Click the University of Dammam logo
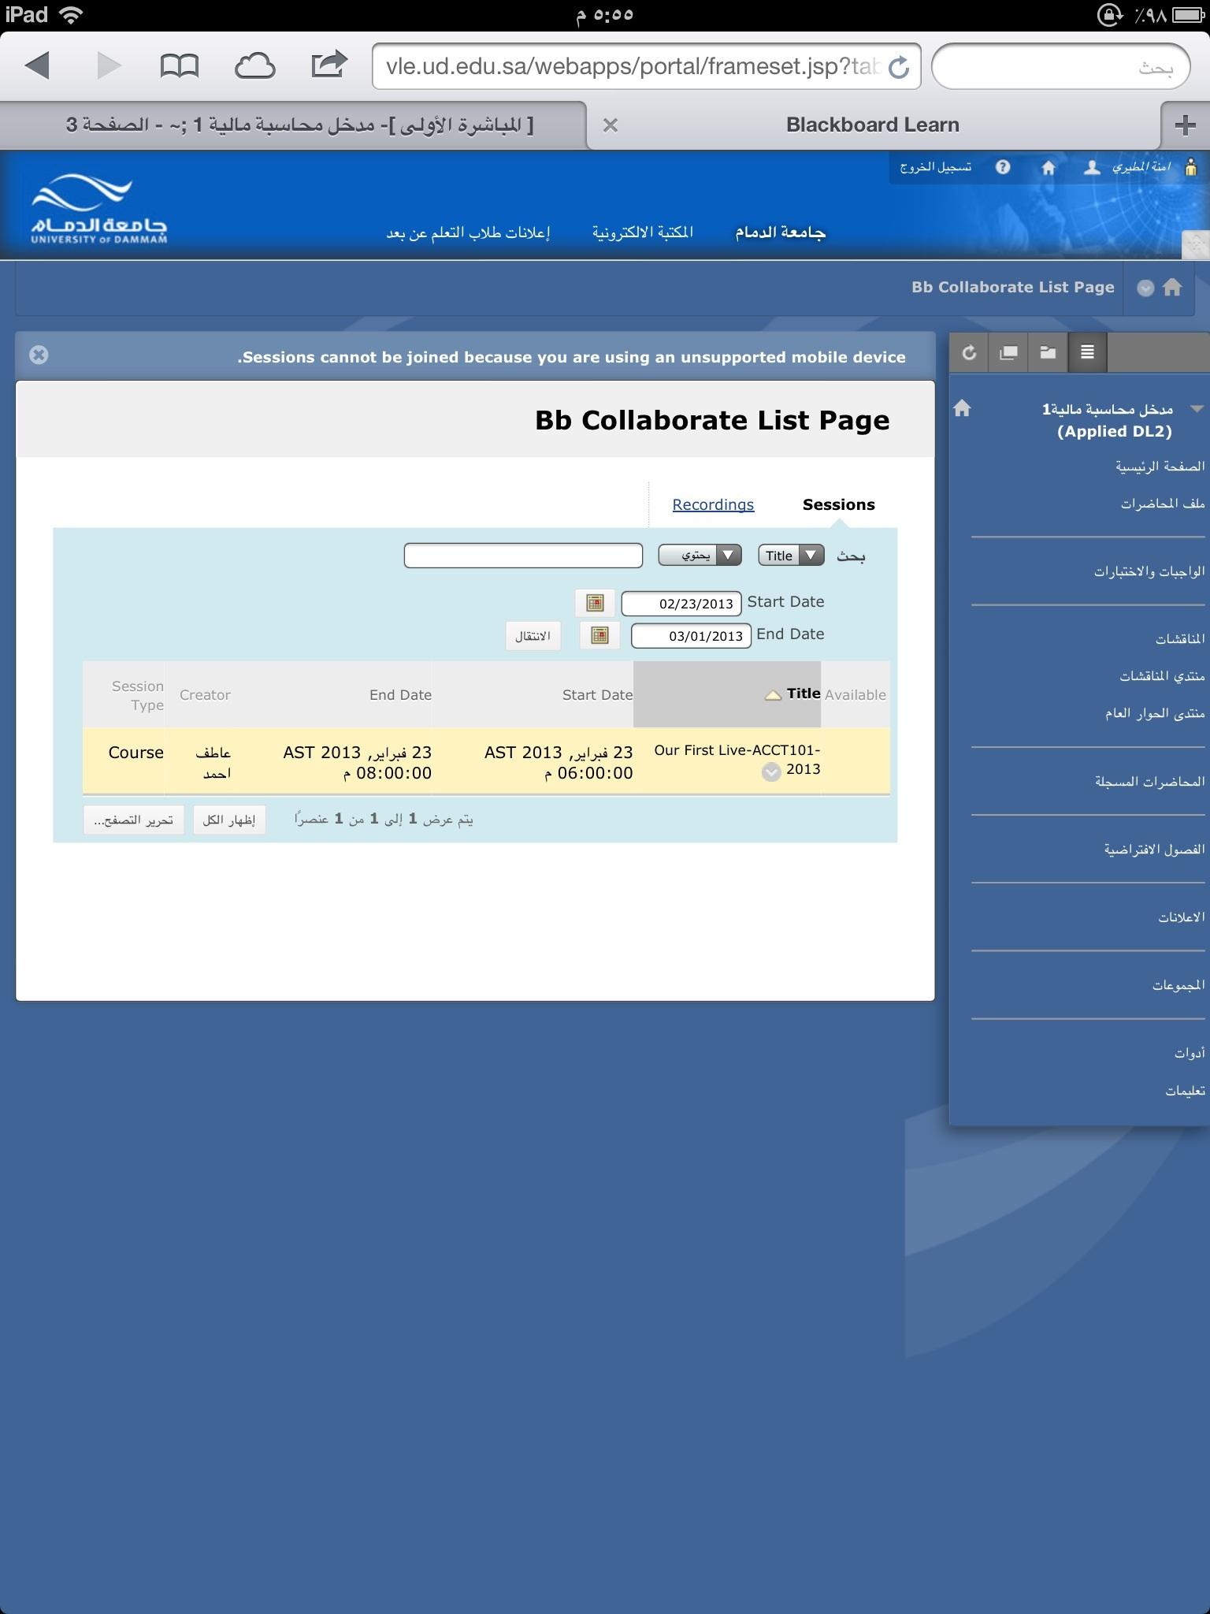 [99, 209]
